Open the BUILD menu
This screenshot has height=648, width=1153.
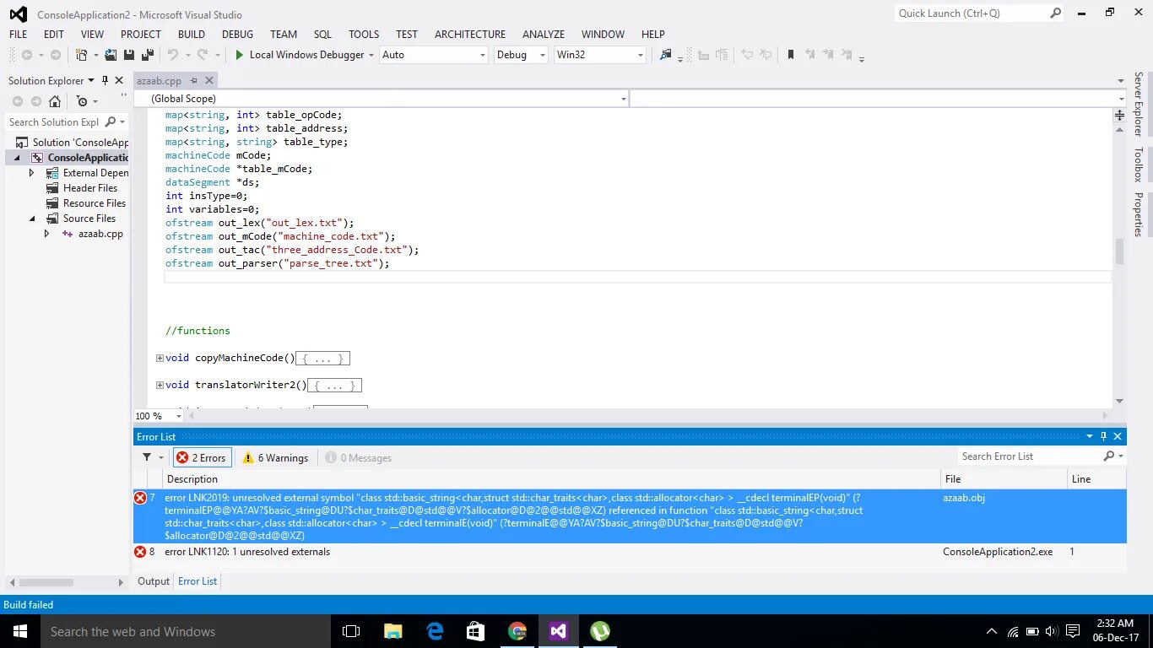[192, 35]
